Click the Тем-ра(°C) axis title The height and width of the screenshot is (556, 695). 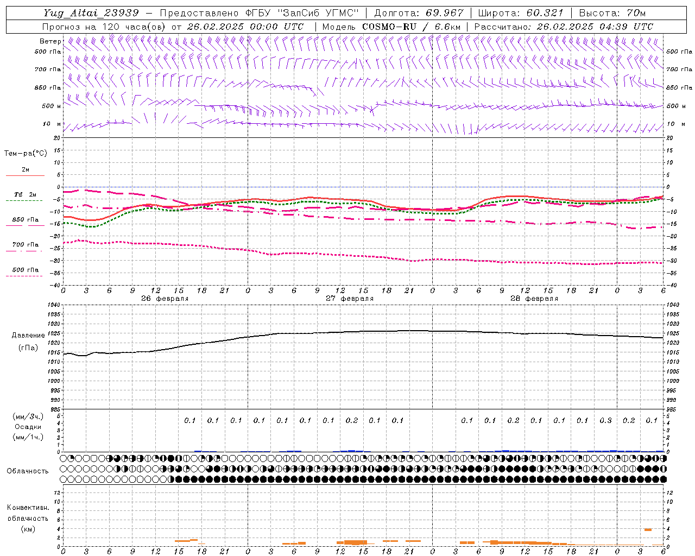[x=26, y=153]
